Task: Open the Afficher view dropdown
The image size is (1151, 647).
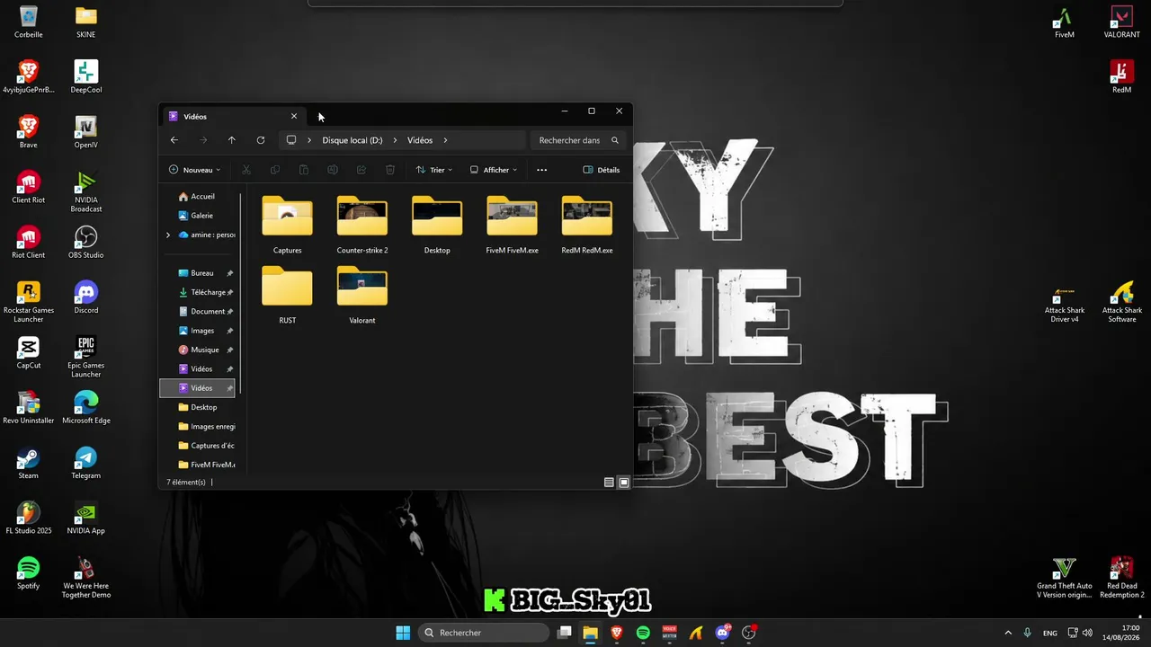Action: [x=493, y=170]
